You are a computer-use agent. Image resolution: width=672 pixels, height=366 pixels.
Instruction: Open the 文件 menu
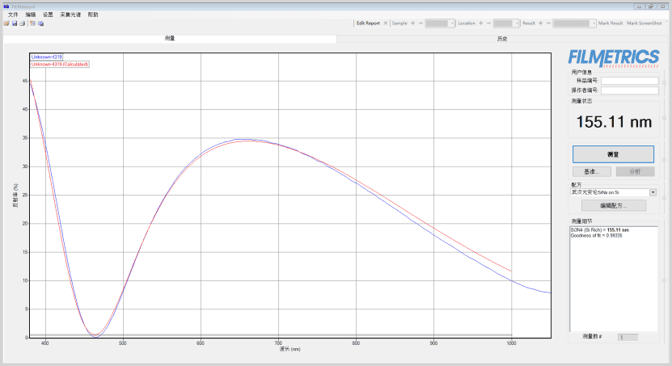[13, 15]
